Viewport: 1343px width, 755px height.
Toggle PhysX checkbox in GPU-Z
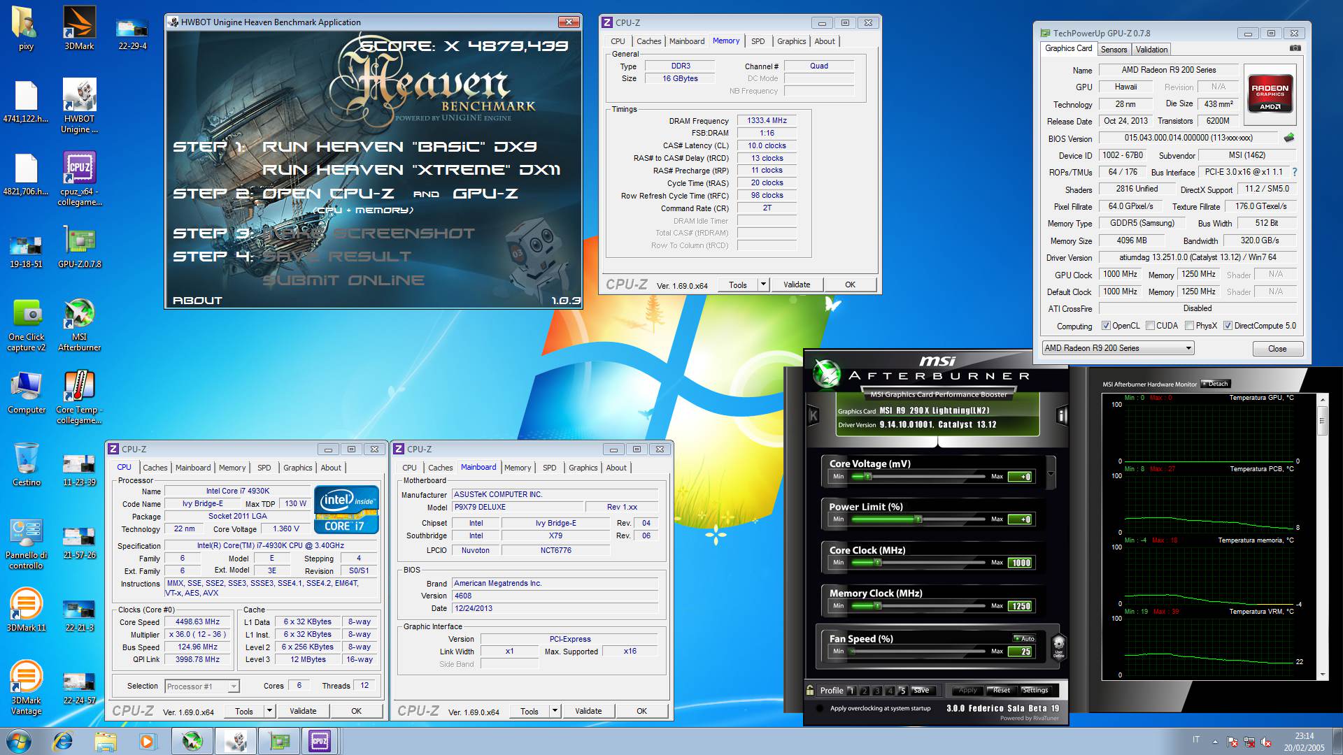[1189, 326]
